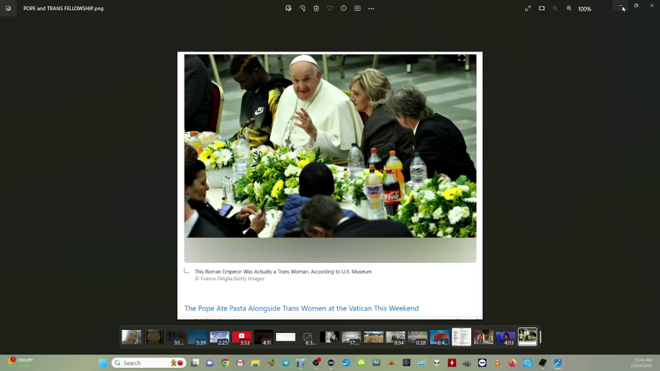This screenshot has height=371, width=660.
Task: Start the slideshow
Action: click(357, 8)
